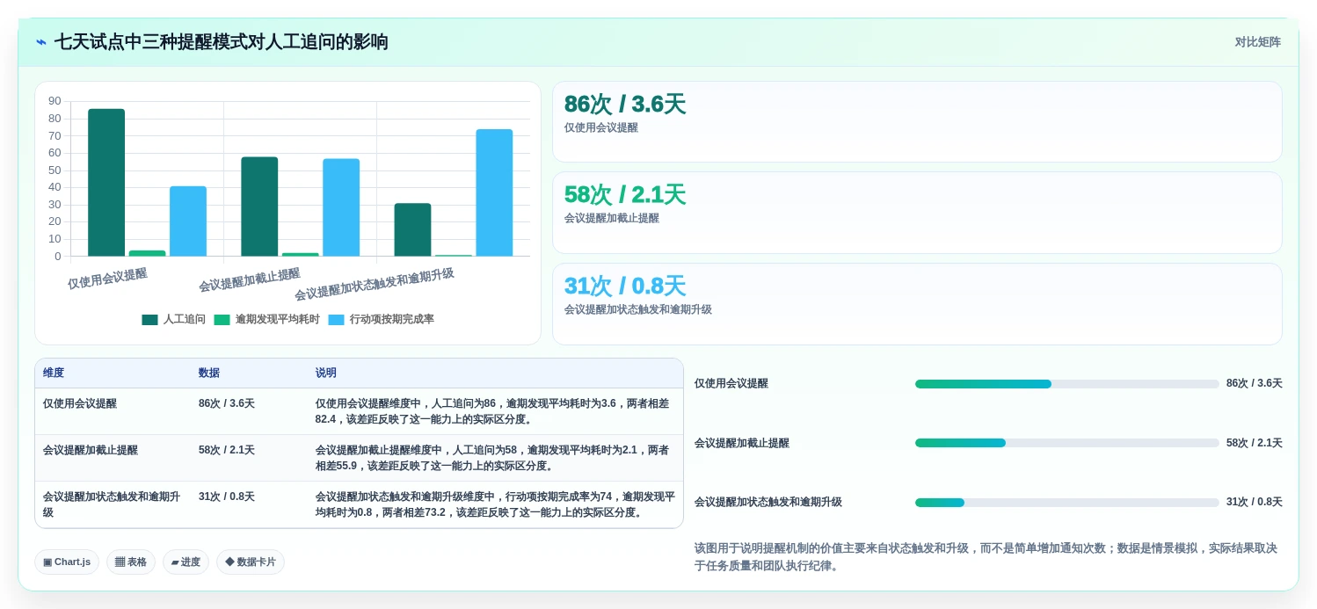
Task: Click dark-green bar in 会议提醒加状态触发和逾期升级 group
Action: 412,230
